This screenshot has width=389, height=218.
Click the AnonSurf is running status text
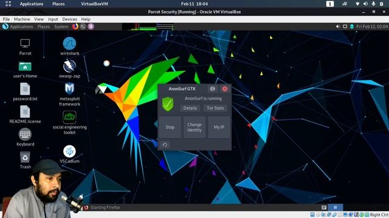click(x=203, y=98)
